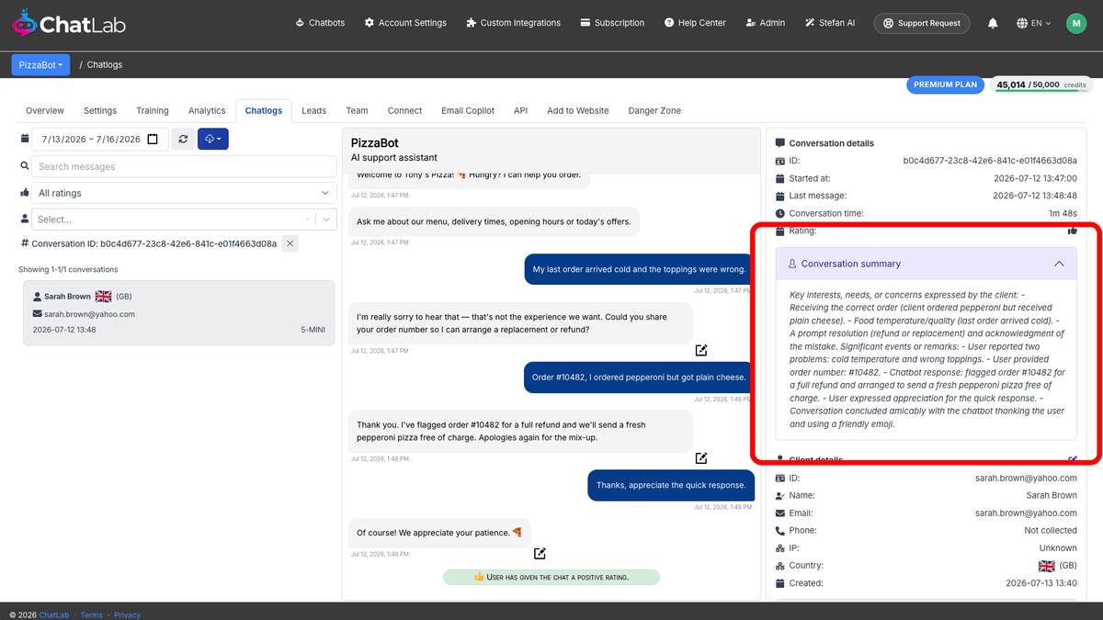Image resolution: width=1103 pixels, height=620 pixels.
Task: Switch to the Settings tab
Action: pos(100,110)
